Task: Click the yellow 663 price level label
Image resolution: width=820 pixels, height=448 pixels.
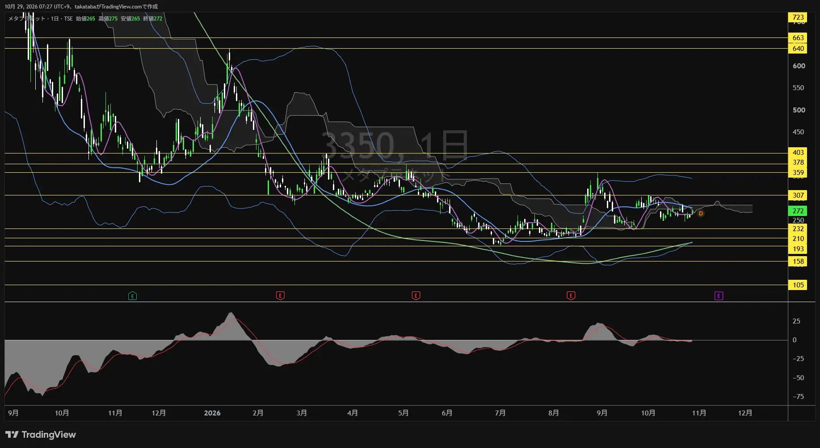Action: coord(798,38)
